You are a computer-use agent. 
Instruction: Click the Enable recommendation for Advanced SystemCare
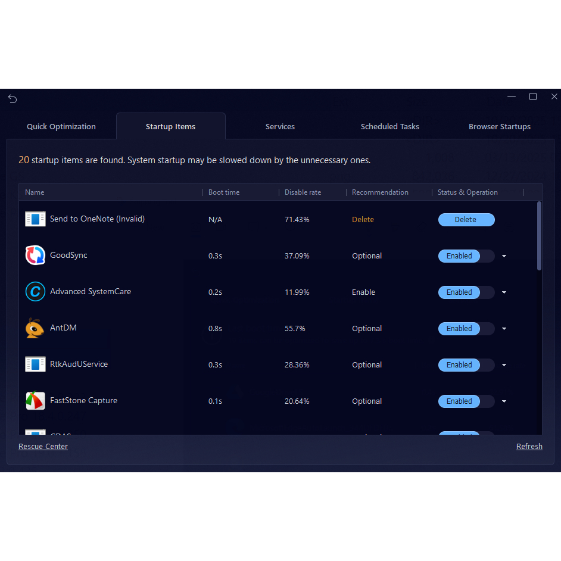point(363,292)
